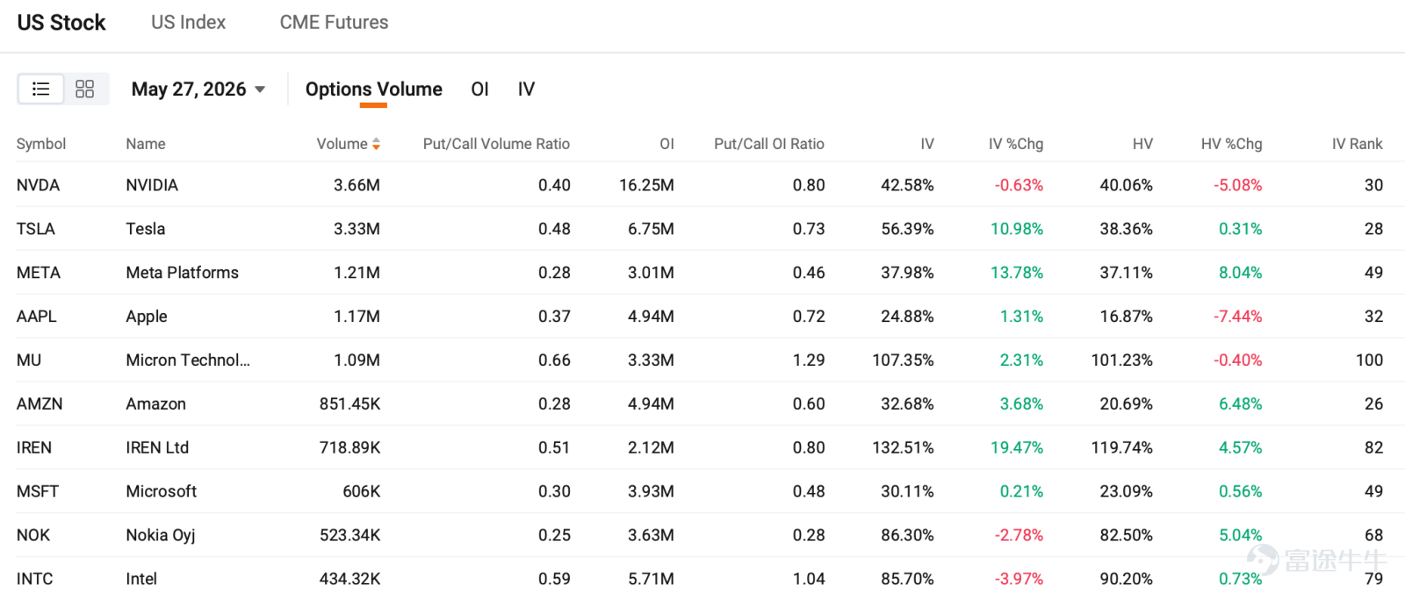Select IREN volume value 718.89K

coord(349,448)
